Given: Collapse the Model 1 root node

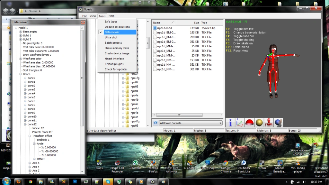Looking at the screenshot, I should point(16,28).
